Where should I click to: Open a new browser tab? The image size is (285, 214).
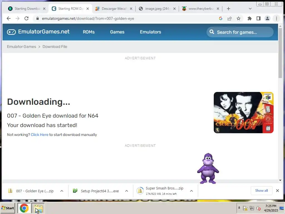[229, 9]
